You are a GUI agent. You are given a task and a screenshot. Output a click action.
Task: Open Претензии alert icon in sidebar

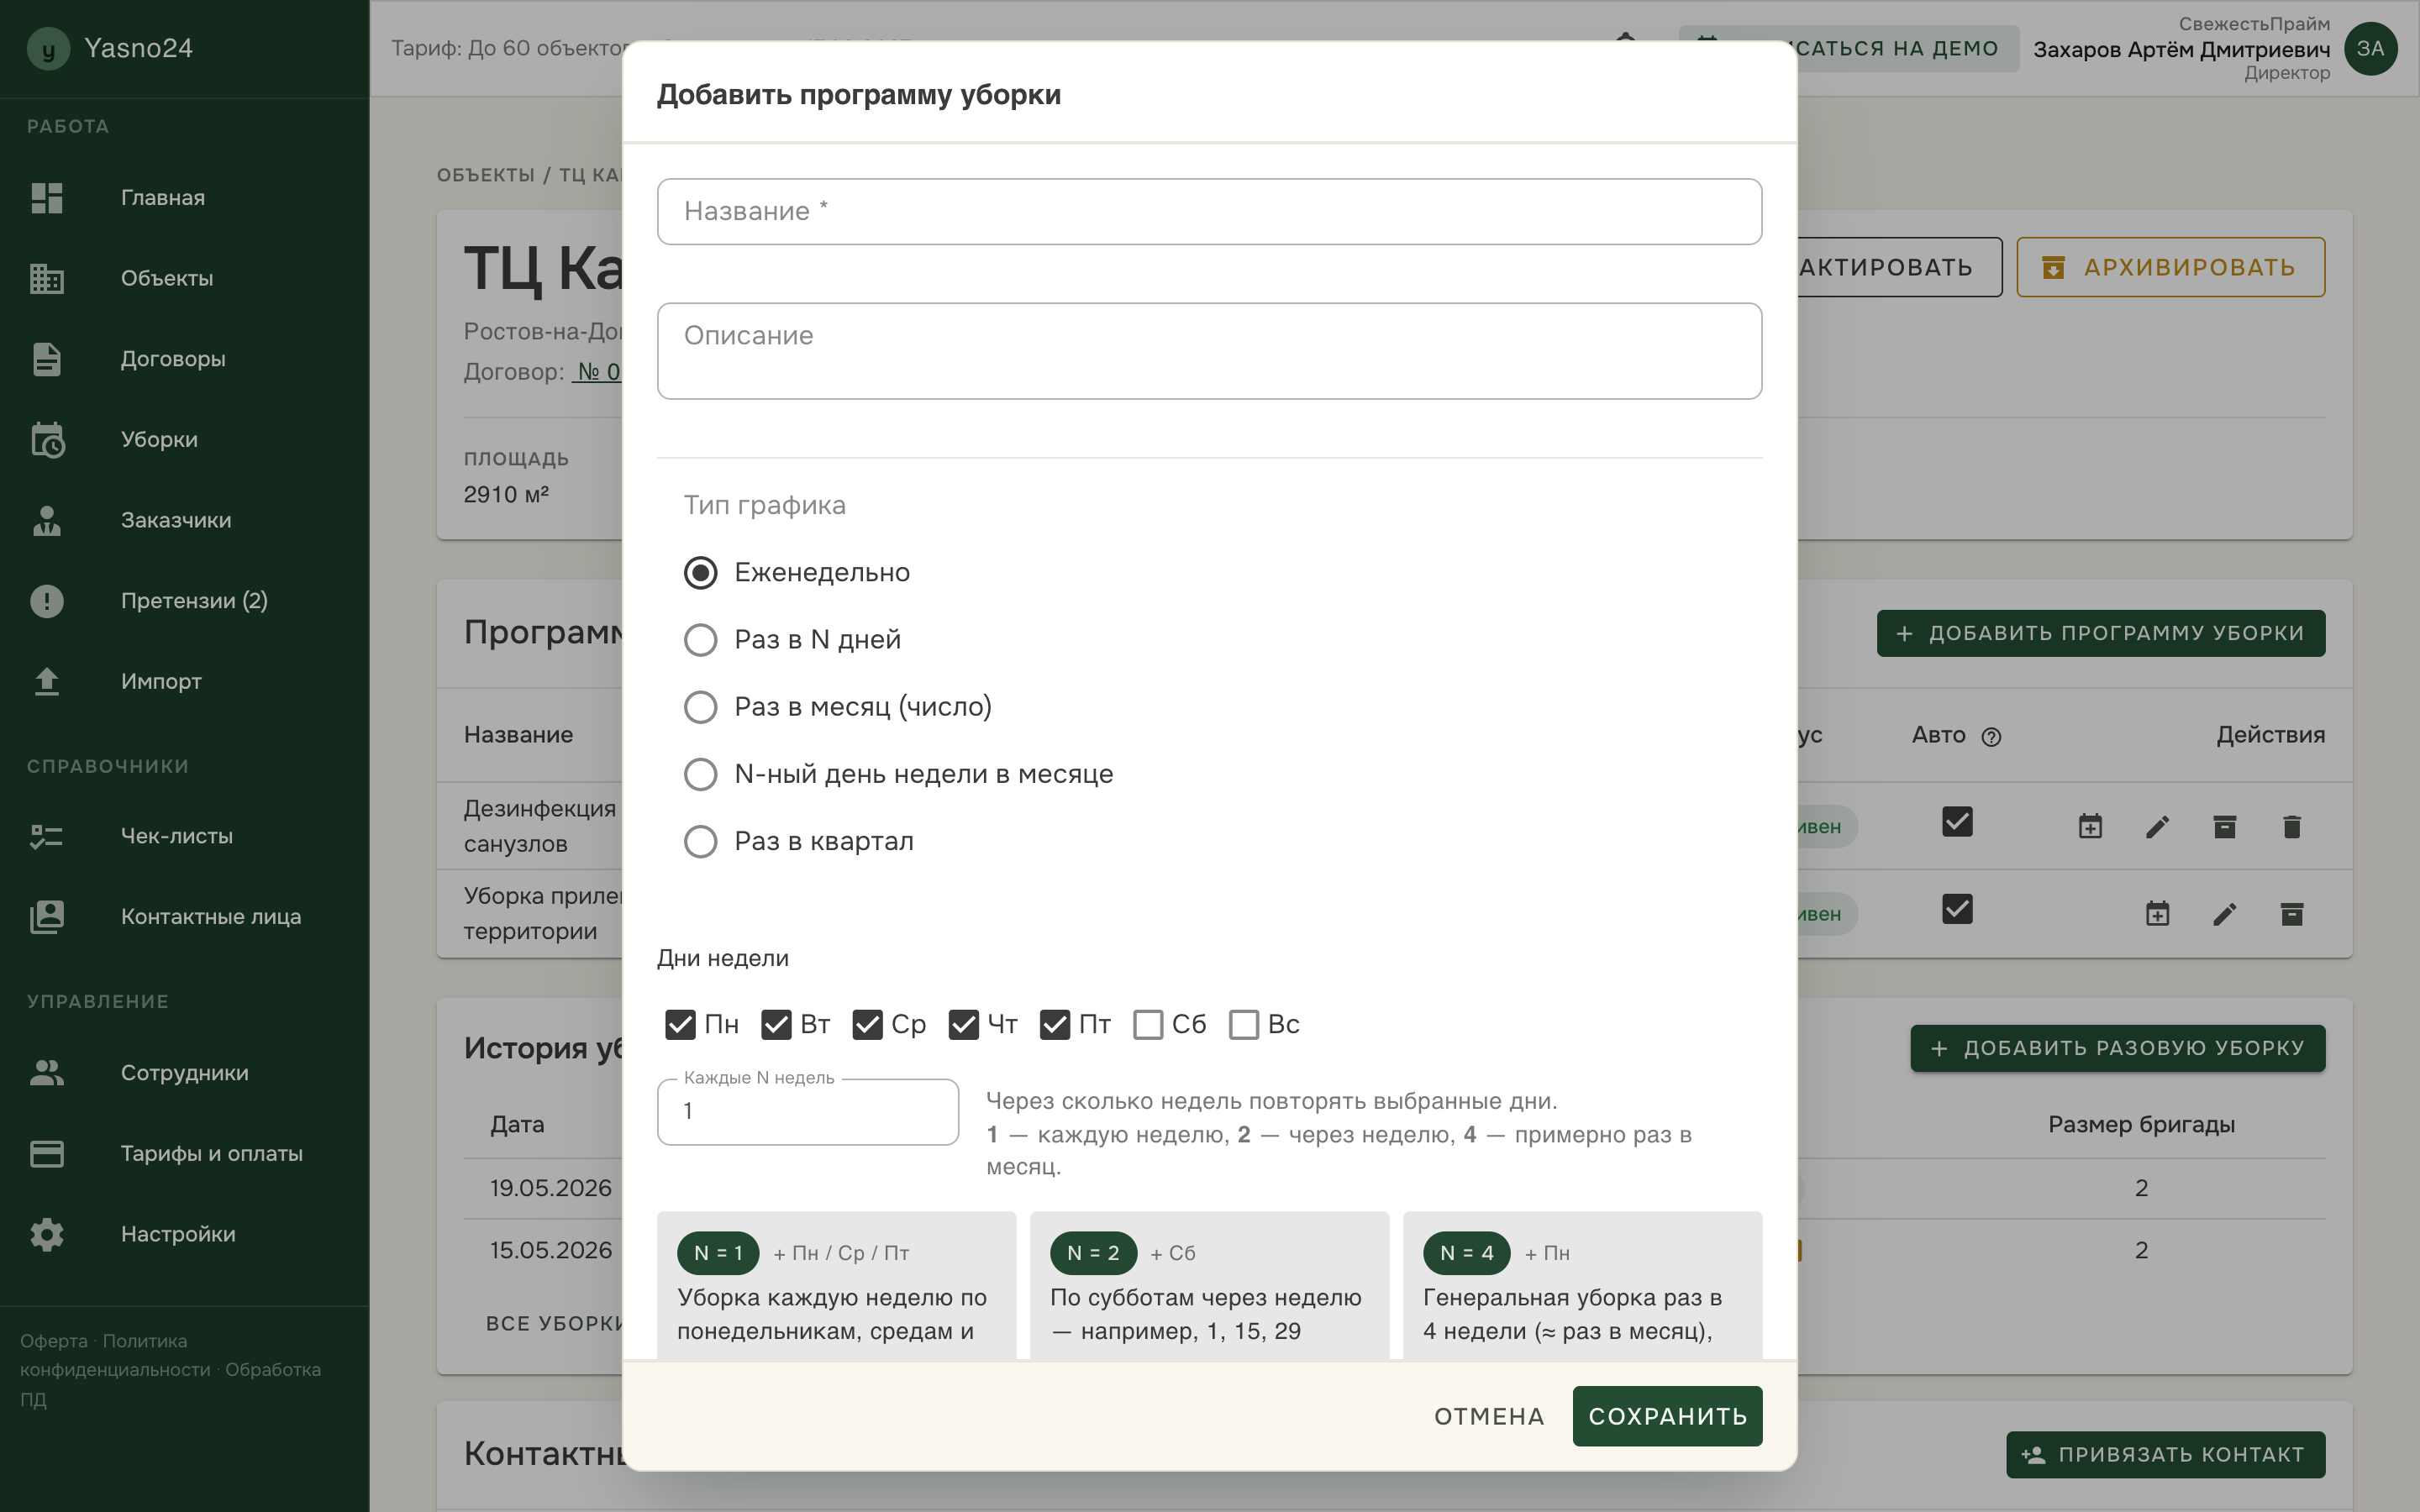[47, 601]
